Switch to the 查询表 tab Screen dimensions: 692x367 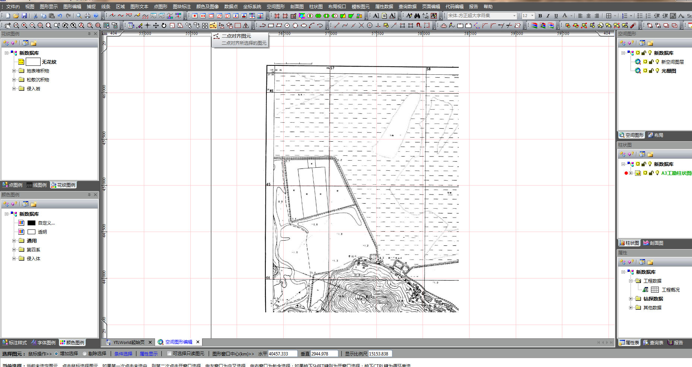coord(653,342)
